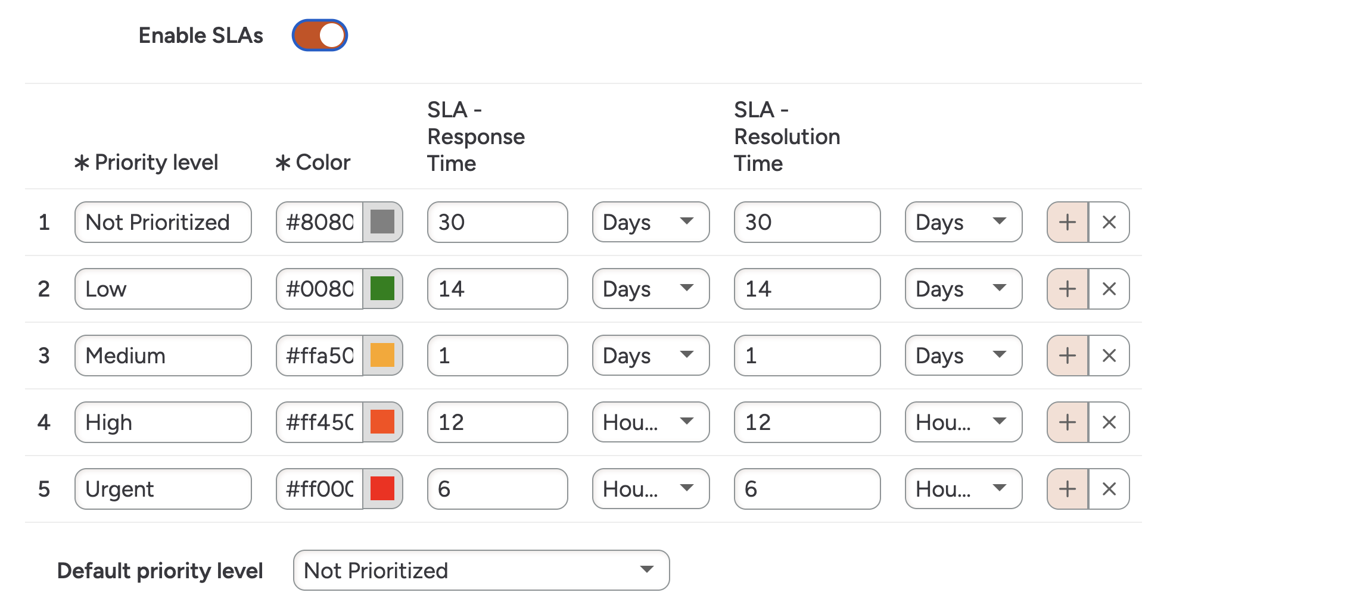Pick the orange color swatch for Medium
Viewport: 1363px width, 611px height.
point(382,356)
